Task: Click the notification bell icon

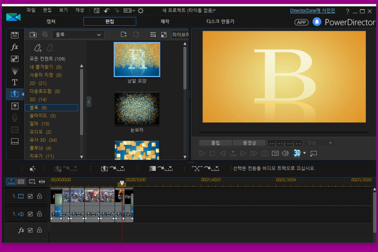Action: click(x=317, y=22)
